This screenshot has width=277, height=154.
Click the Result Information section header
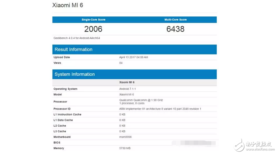tap(73, 49)
